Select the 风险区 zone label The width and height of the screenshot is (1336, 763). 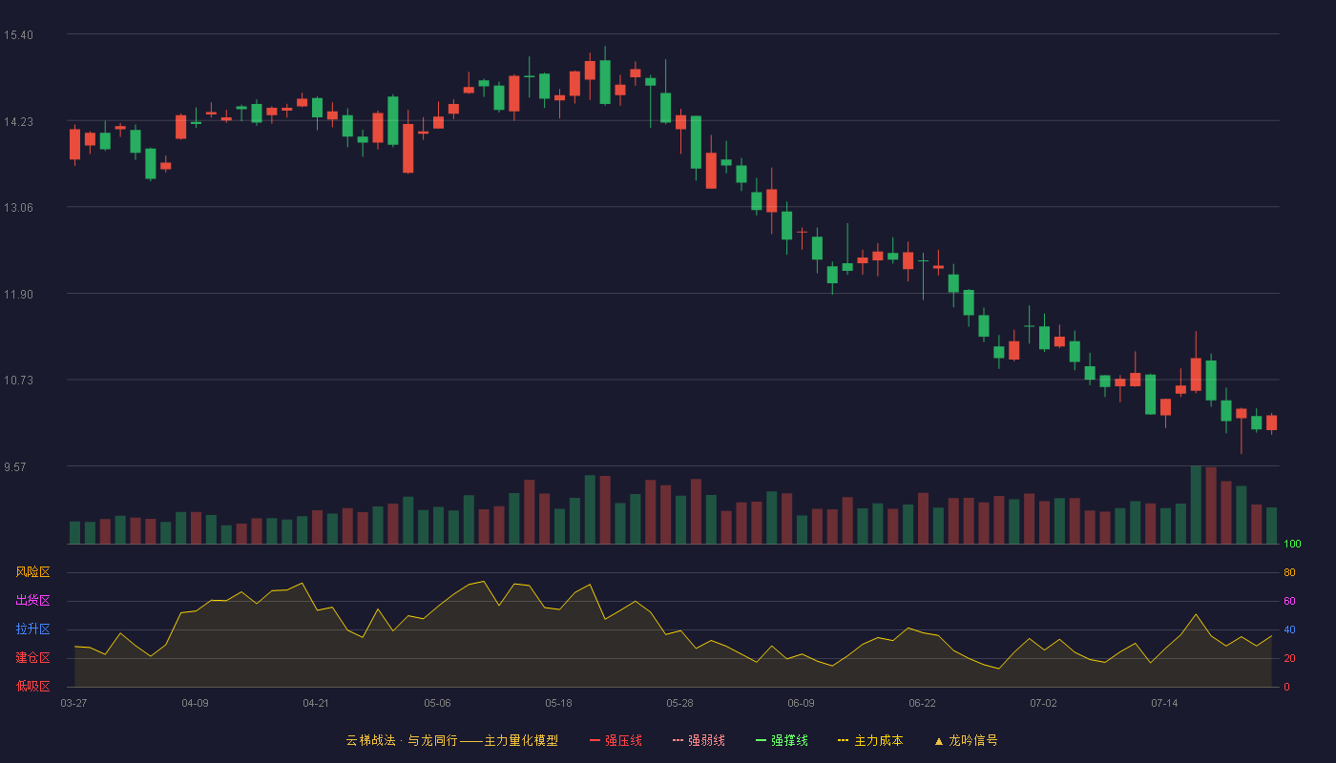[32, 572]
